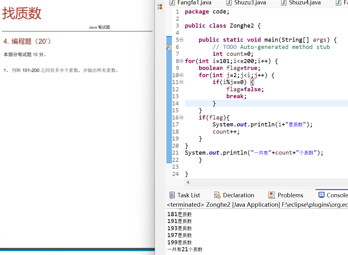Viewport: 348px width, 255px height.
Task: Switch to the Shuzu3.java tab
Action: (246, 3)
